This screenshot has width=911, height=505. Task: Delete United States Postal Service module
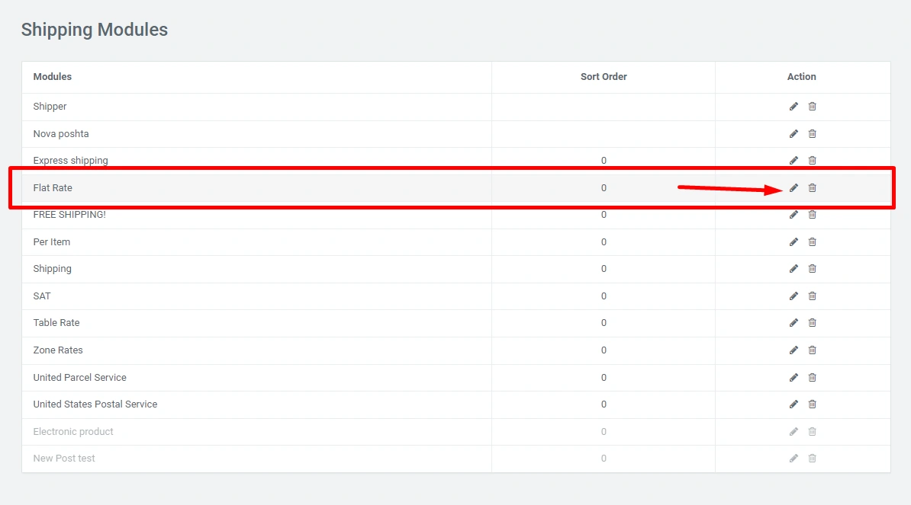pos(812,404)
